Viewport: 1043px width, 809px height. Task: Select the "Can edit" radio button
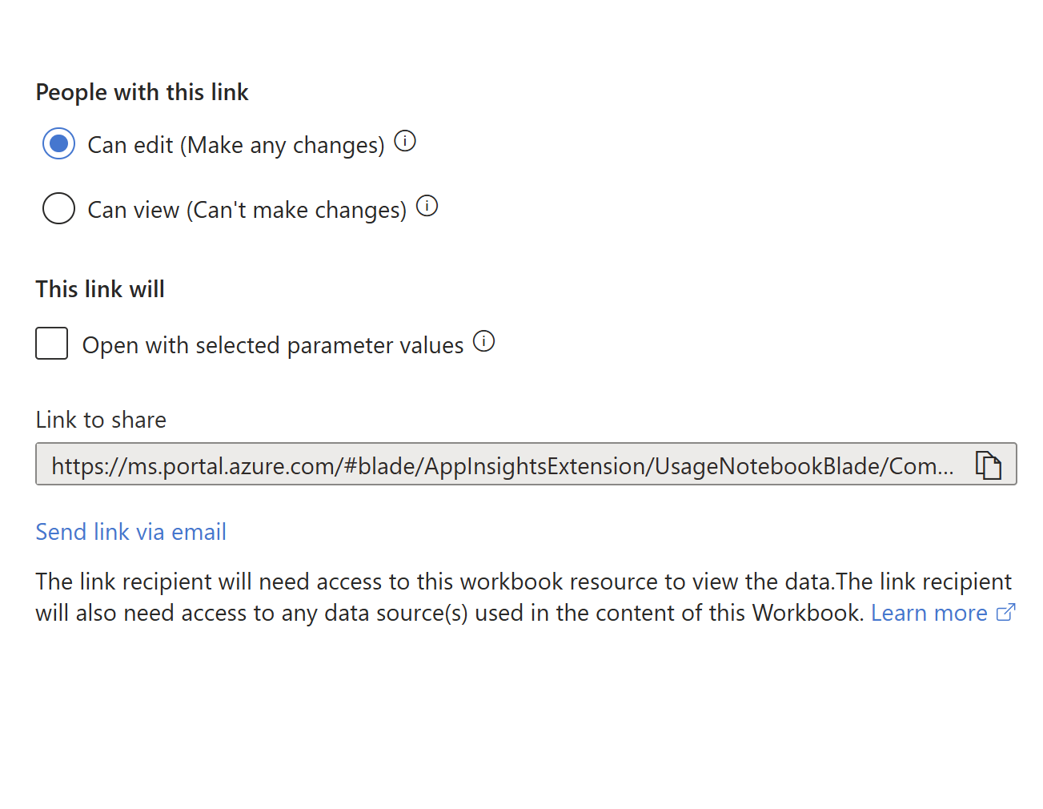58,144
